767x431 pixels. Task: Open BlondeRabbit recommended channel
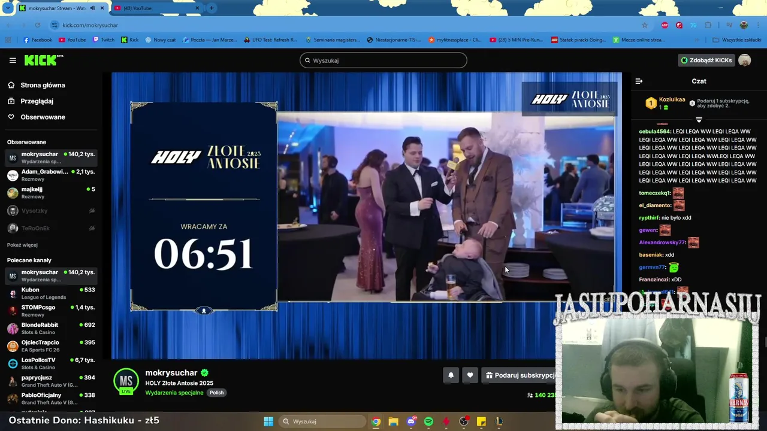51,328
